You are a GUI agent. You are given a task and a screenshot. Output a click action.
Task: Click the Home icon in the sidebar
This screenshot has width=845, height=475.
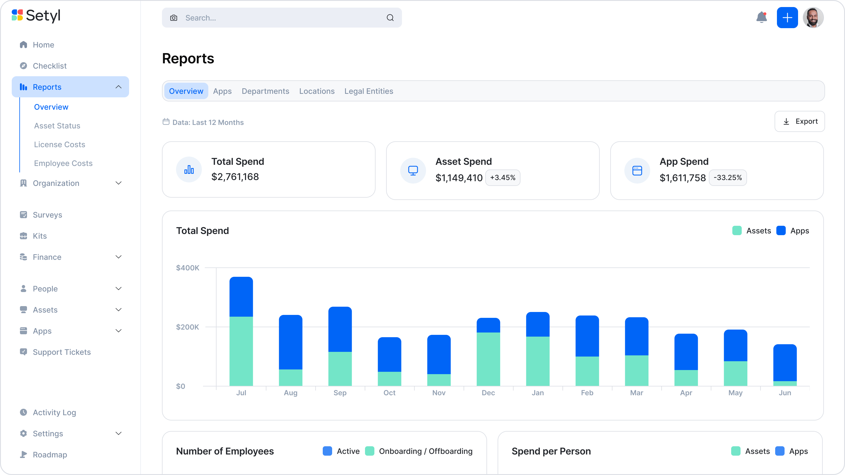pyautogui.click(x=23, y=45)
